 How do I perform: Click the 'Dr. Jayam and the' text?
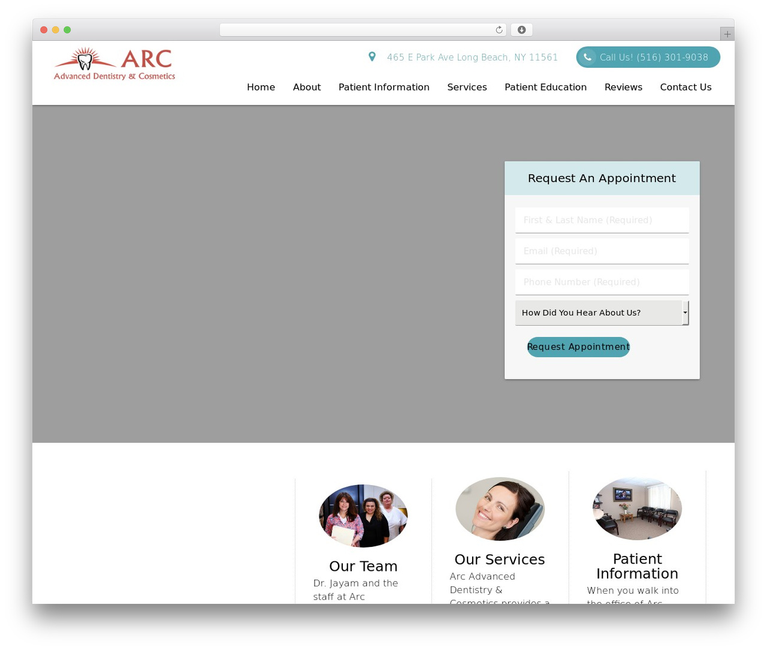tap(356, 583)
